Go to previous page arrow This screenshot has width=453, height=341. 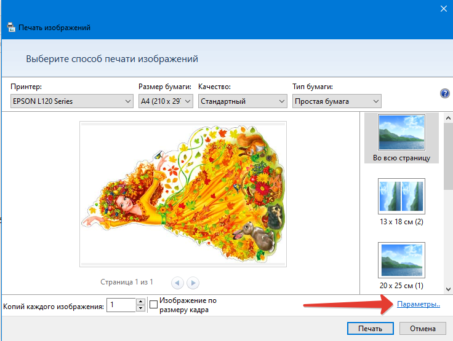click(x=177, y=283)
